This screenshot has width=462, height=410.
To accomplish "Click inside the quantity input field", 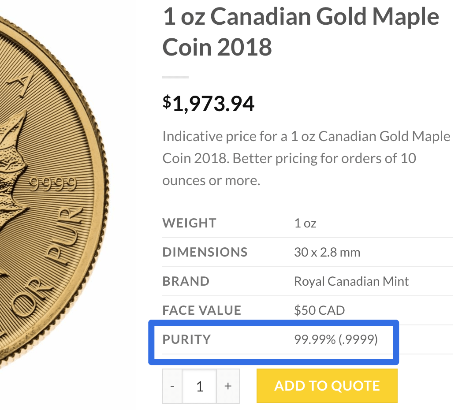I will [x=200, y=386].
